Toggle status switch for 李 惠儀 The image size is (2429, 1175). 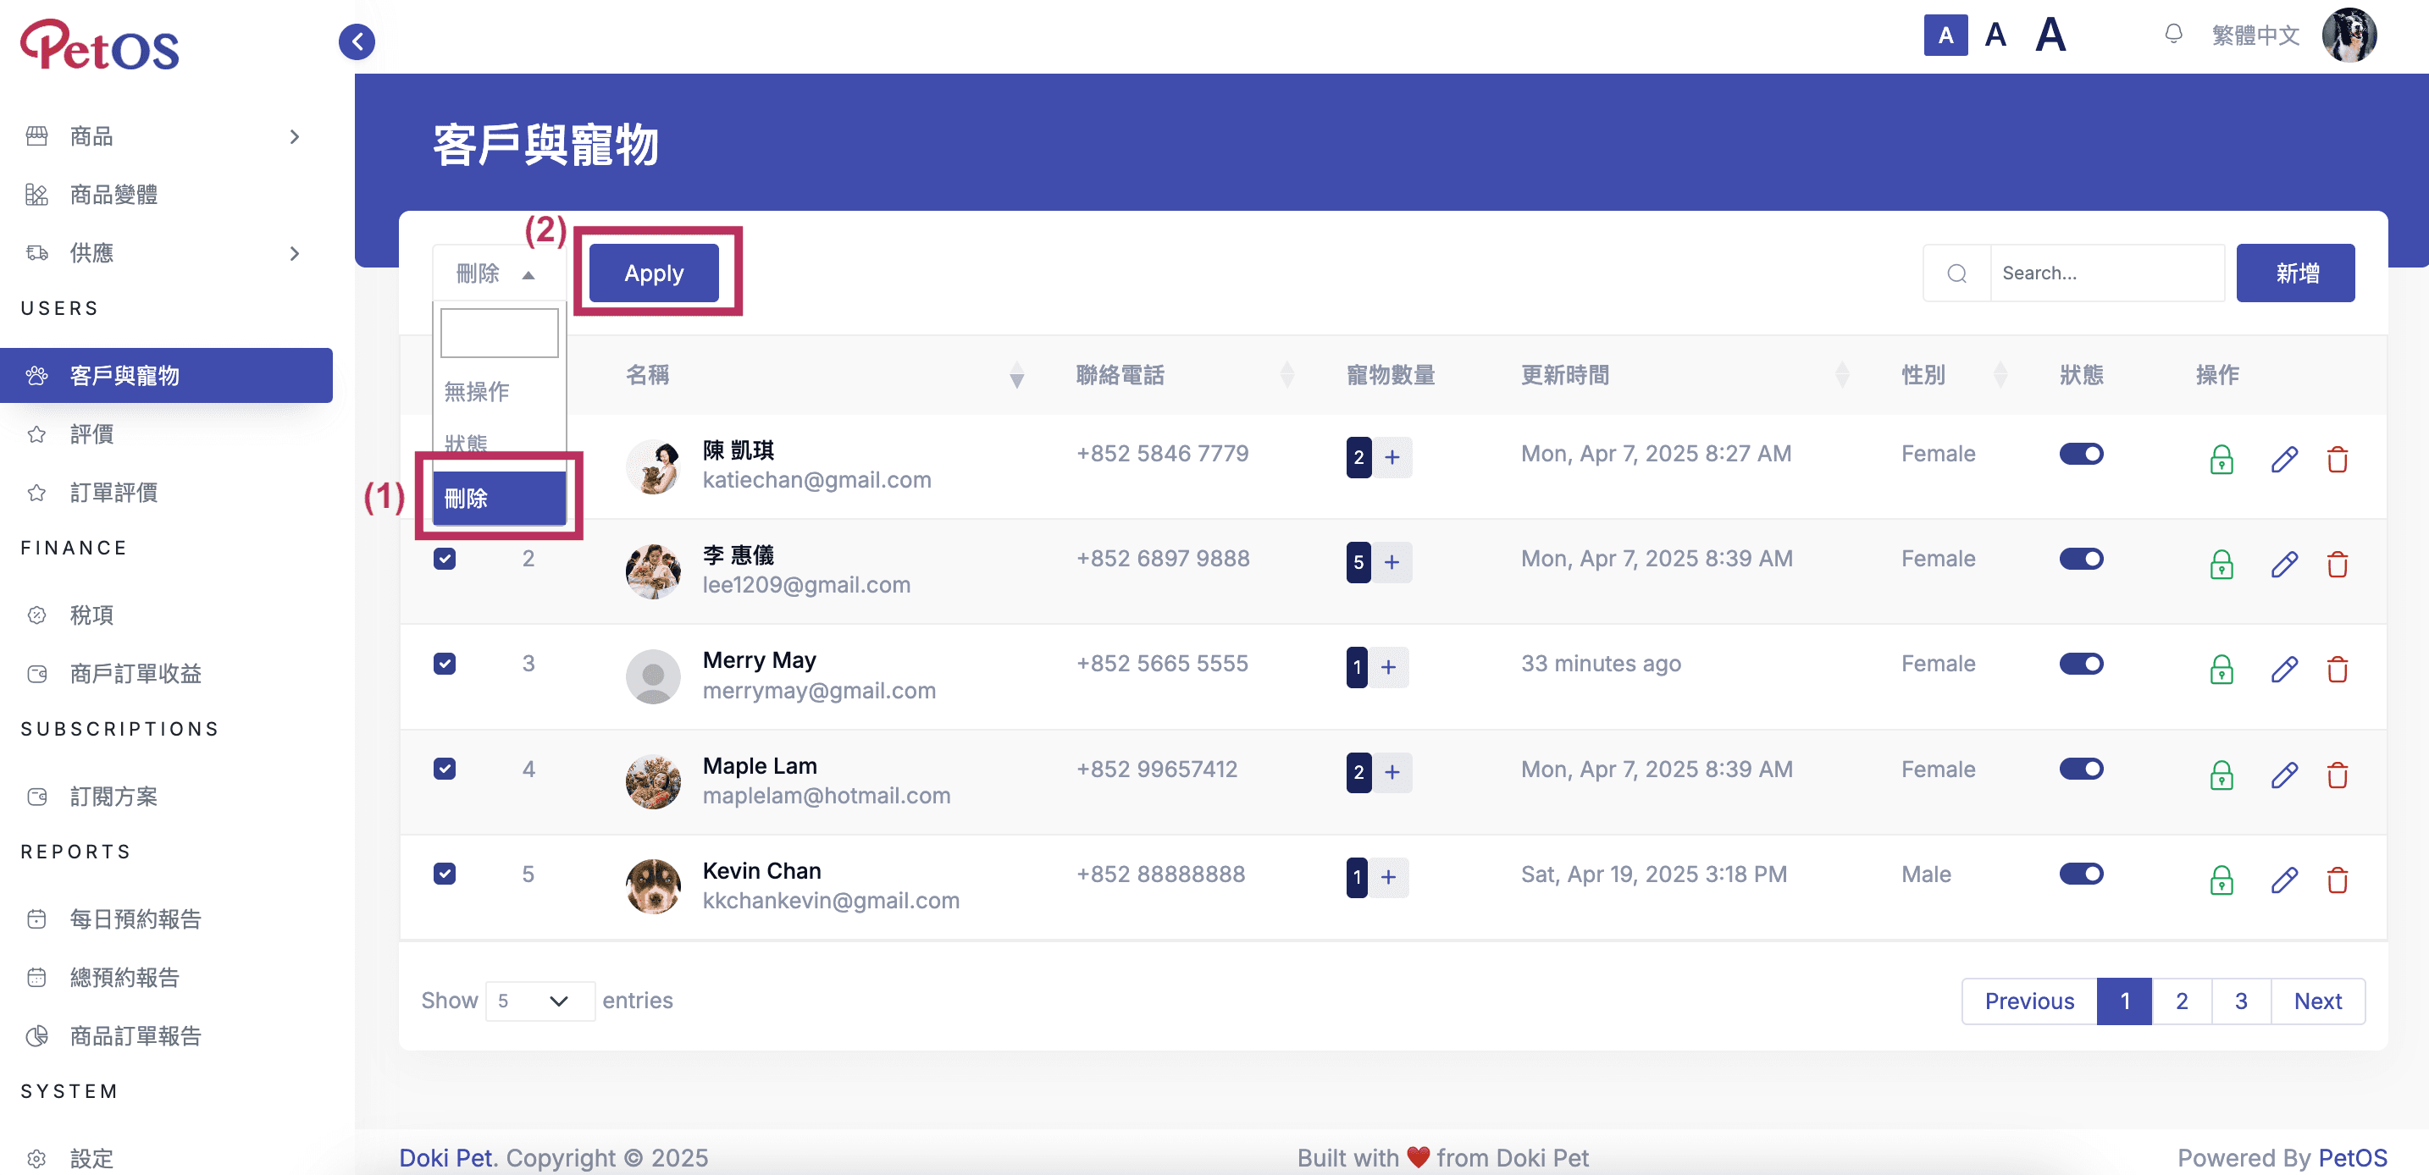pos(2080,559)
